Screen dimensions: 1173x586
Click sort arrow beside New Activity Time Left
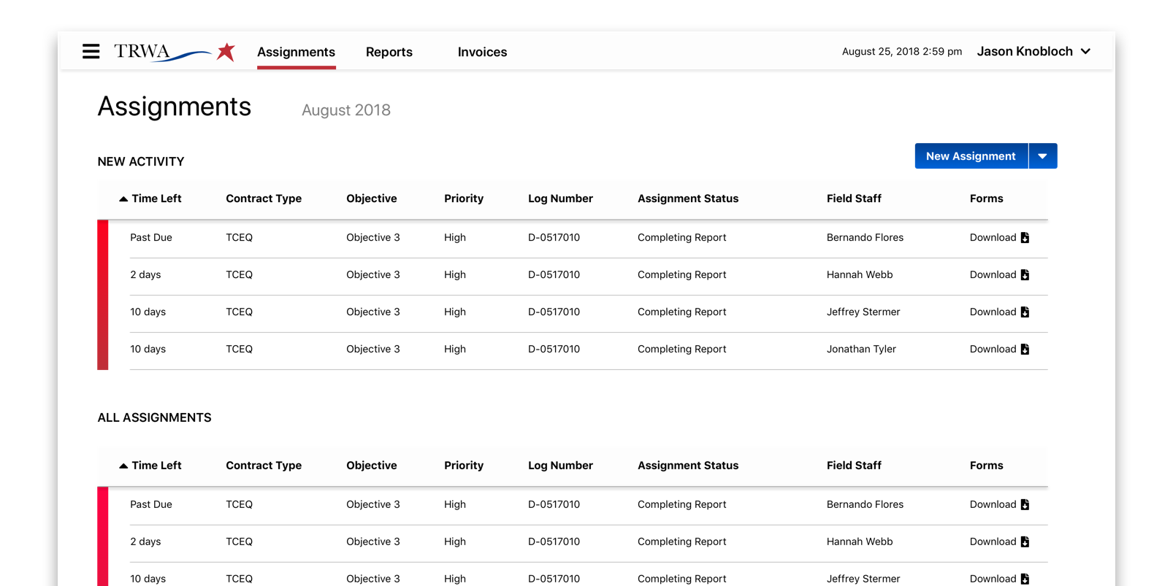point(123,198)
